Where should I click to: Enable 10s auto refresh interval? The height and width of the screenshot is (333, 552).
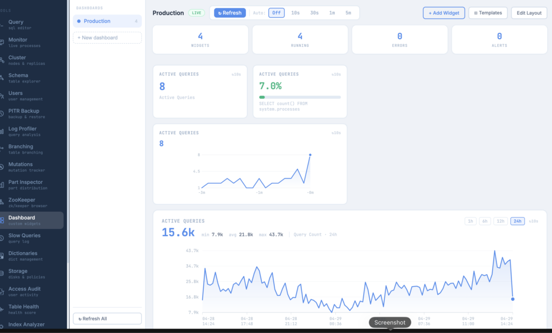click(x=295, y=13)
